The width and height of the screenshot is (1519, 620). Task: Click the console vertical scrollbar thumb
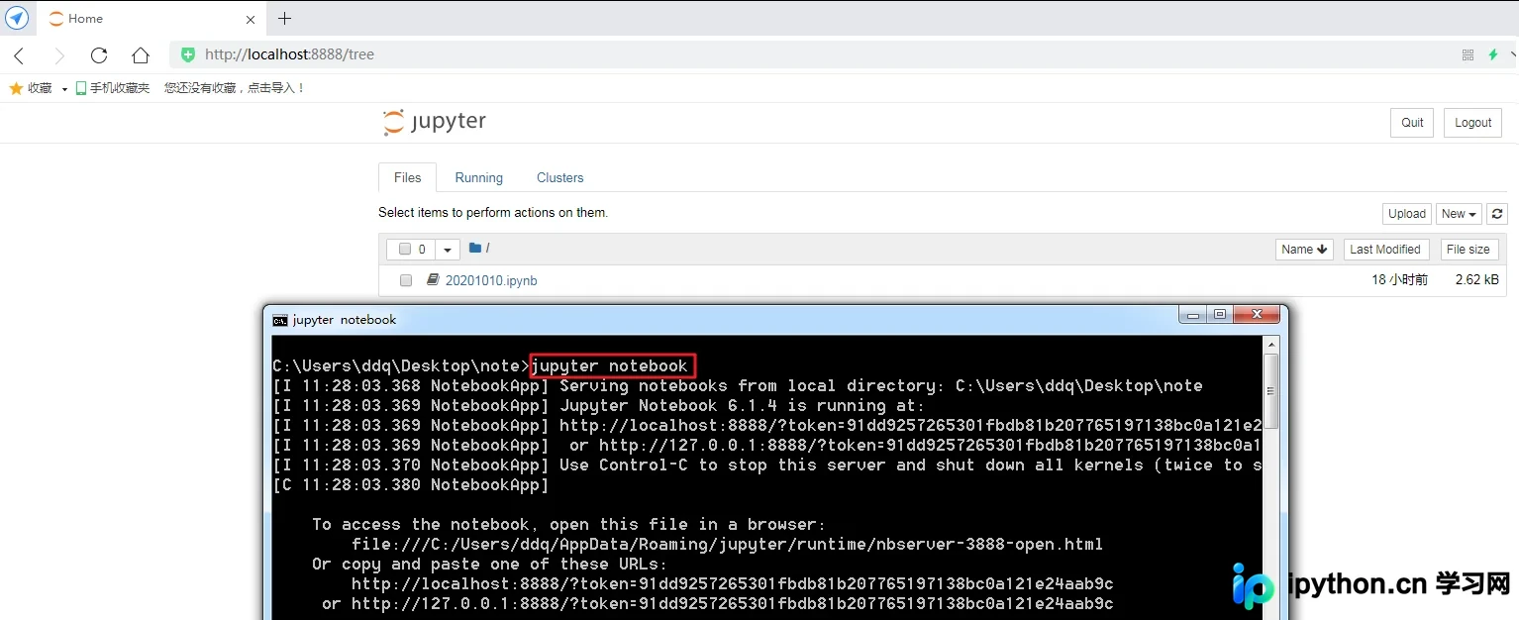(1271, 391)
